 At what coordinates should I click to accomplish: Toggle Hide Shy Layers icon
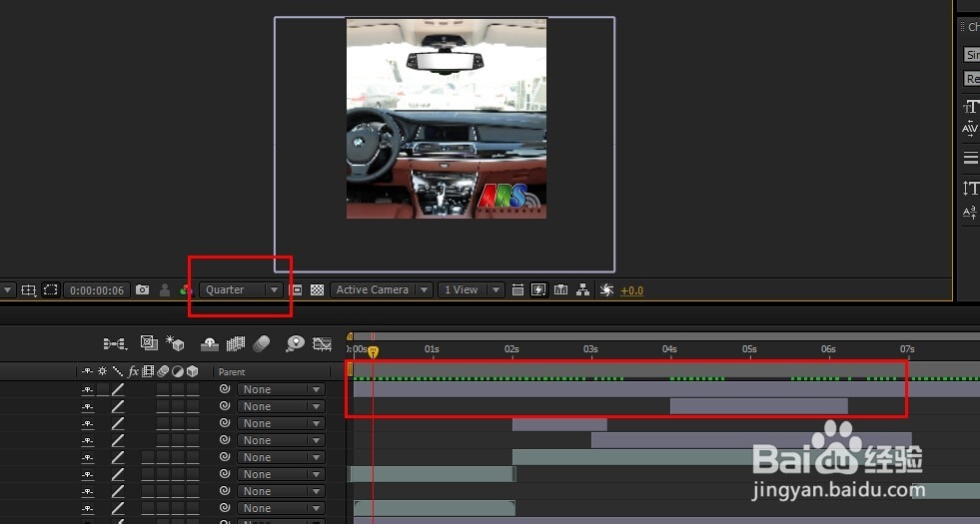coord(210,343)
